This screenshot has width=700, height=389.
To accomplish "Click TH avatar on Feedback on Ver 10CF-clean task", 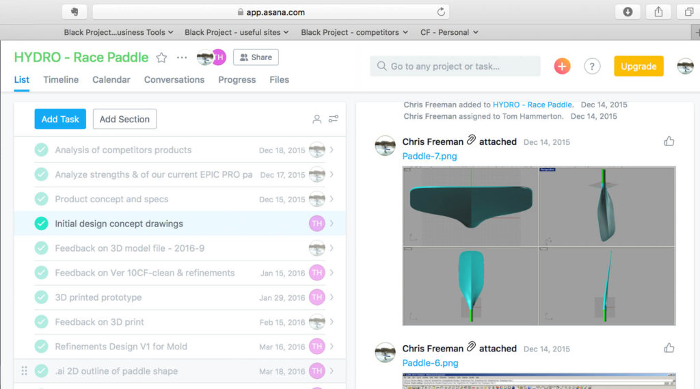I will pos(317,272).
